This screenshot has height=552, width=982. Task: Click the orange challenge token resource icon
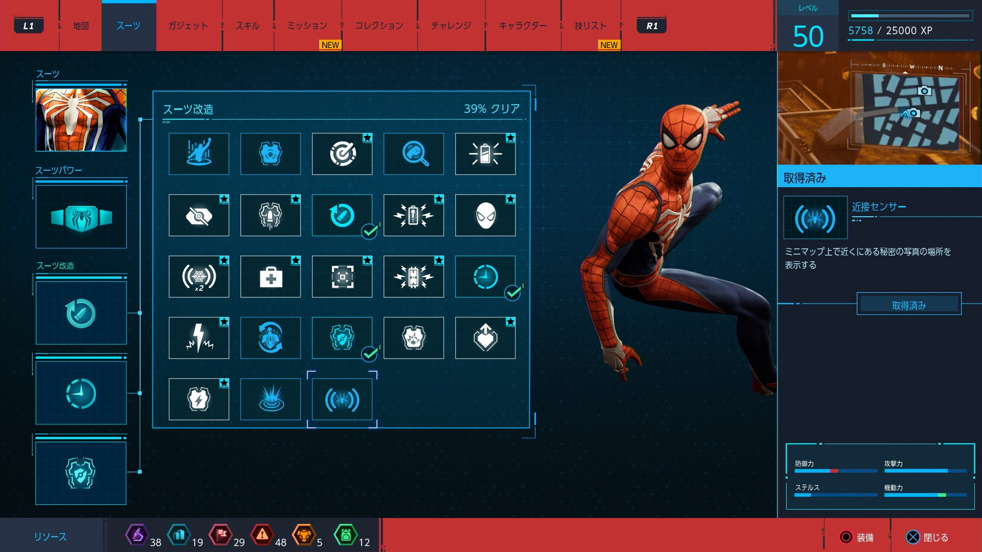pyautogui.click(x=304, y=535)
